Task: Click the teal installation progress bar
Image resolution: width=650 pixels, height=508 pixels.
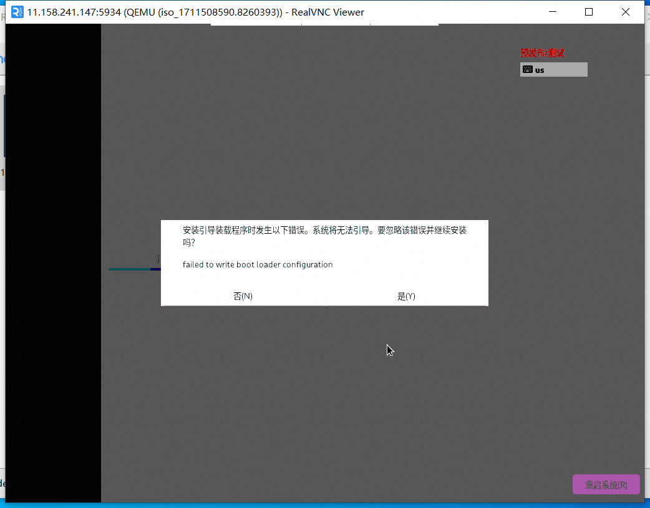Action: pyautogui.click(x=129, y=269)
